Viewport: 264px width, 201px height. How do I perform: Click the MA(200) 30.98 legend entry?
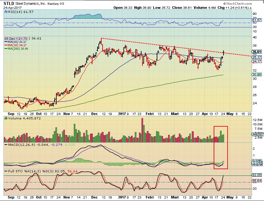click(16, 49)
